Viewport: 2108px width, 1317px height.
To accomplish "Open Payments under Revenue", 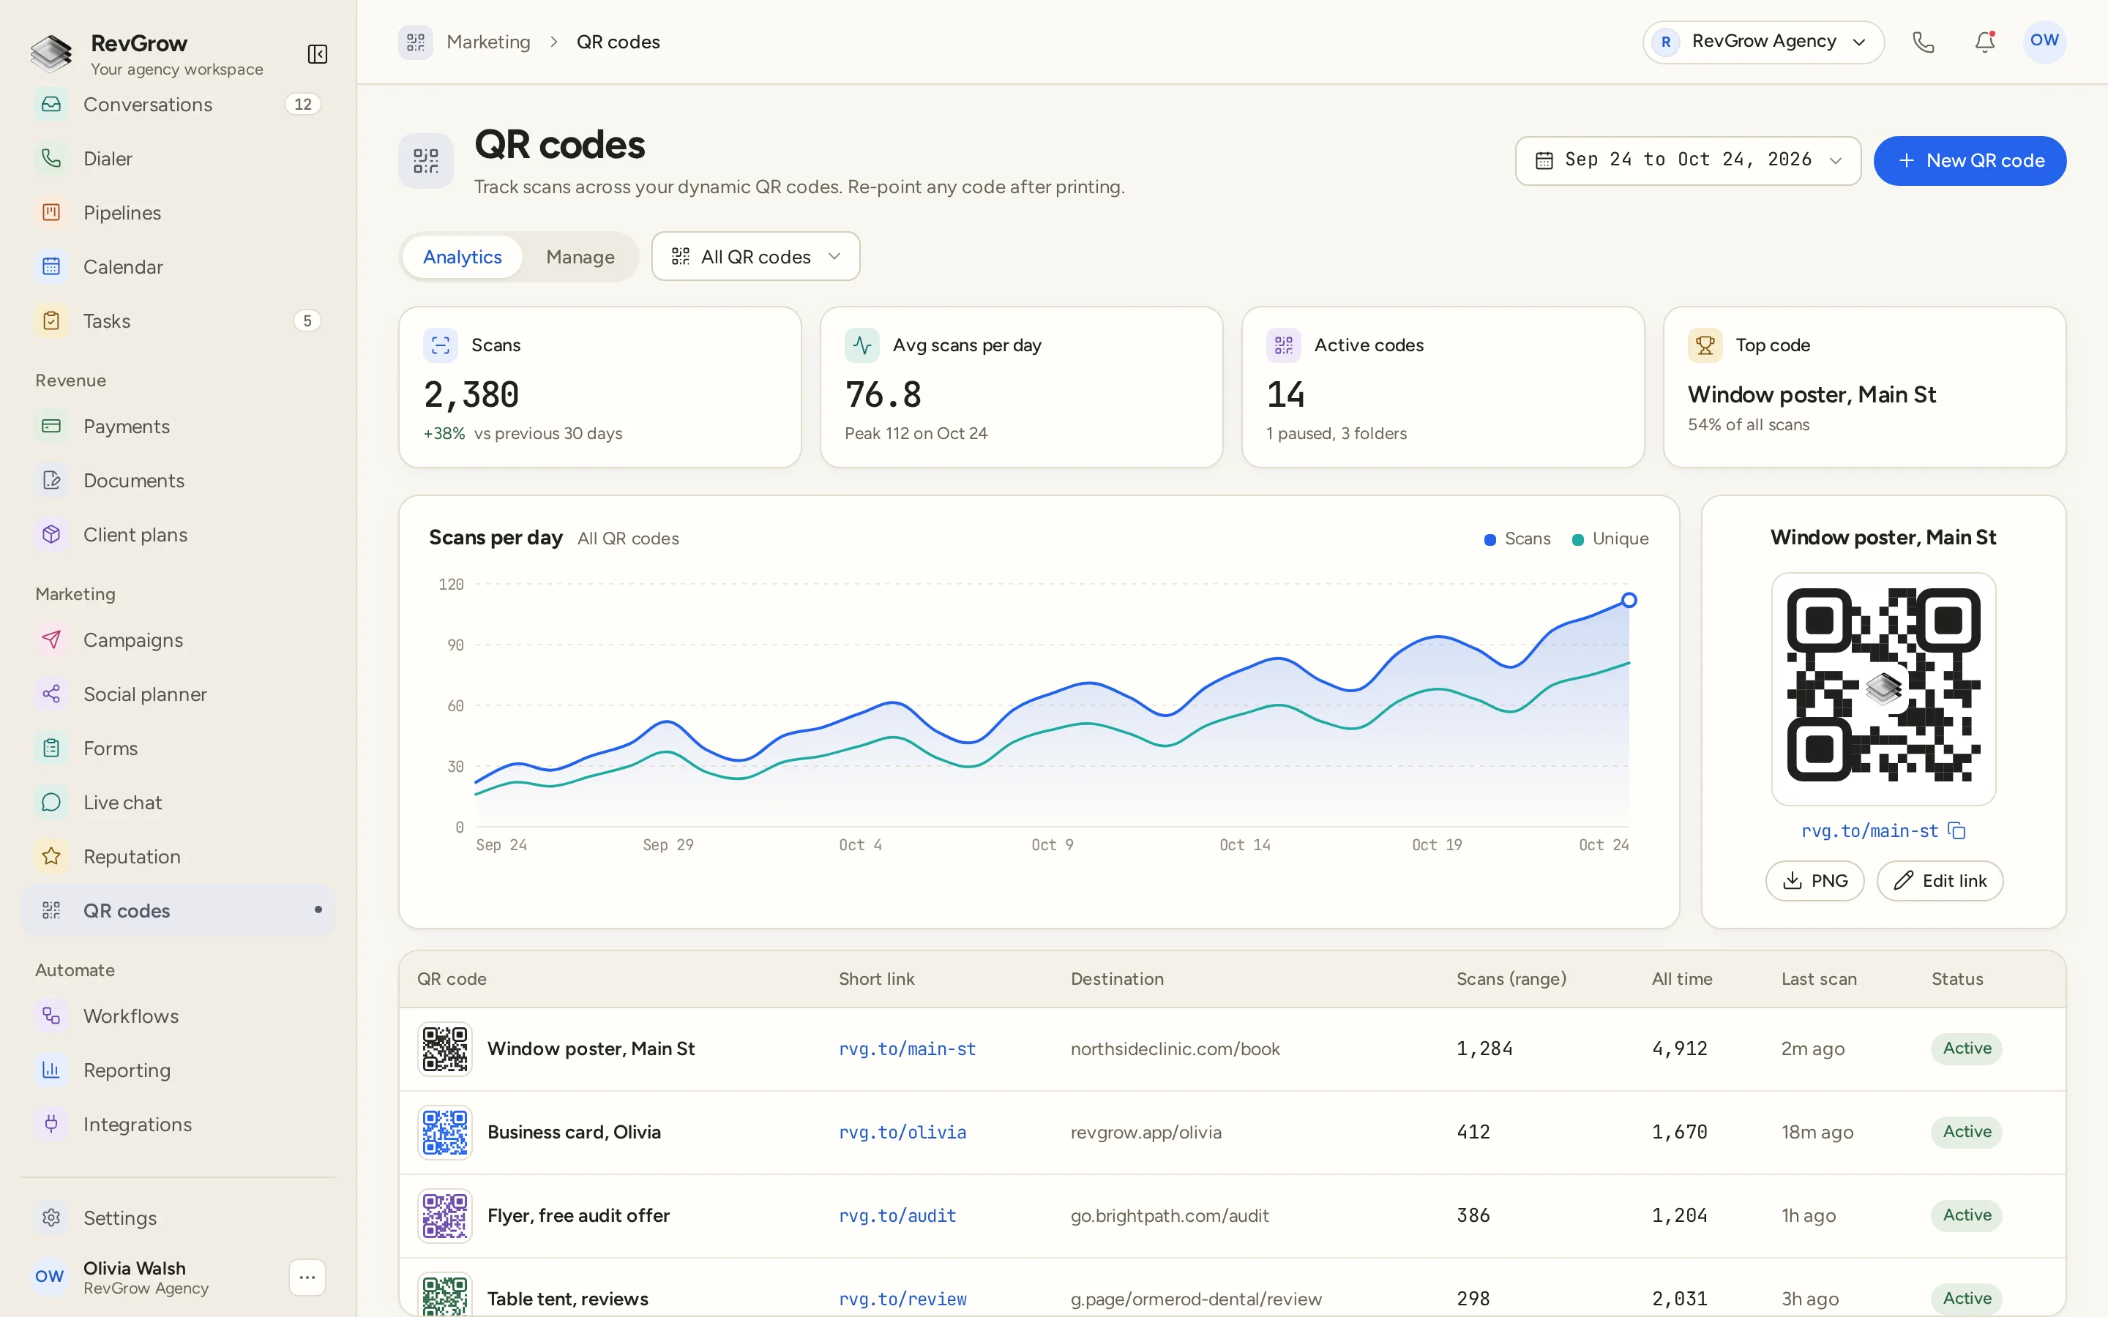I will click(178, 427).
